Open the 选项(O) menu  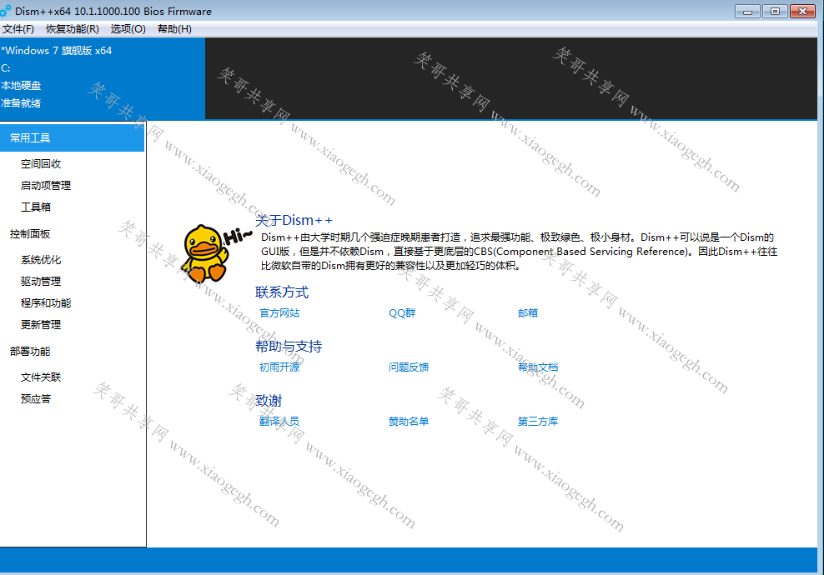point(128,29)
